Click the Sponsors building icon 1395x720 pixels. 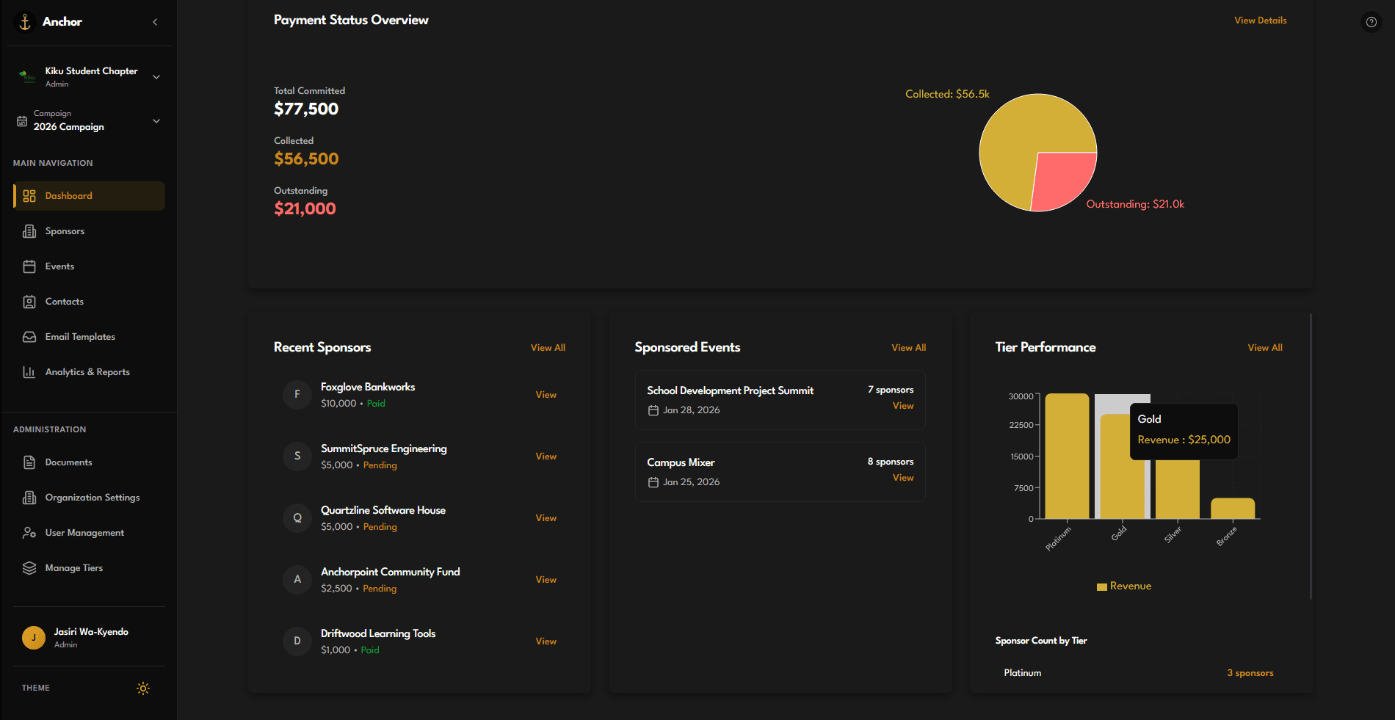click(29, 231)
